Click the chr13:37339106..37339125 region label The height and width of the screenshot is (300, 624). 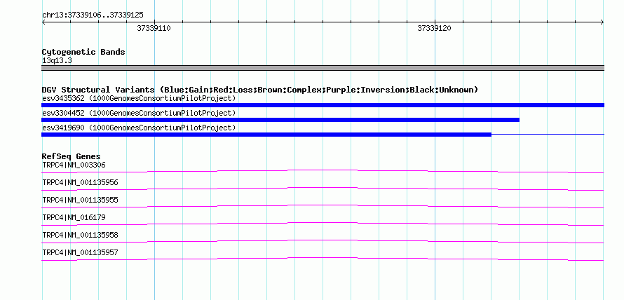coord(93,15)
